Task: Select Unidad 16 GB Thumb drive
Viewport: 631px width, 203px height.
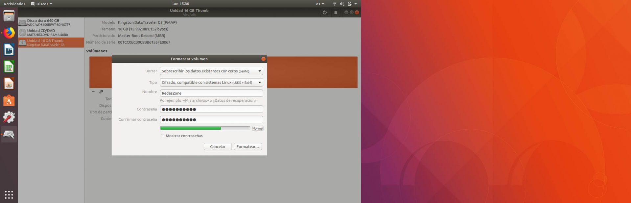Action: click(x=51, y=42)
